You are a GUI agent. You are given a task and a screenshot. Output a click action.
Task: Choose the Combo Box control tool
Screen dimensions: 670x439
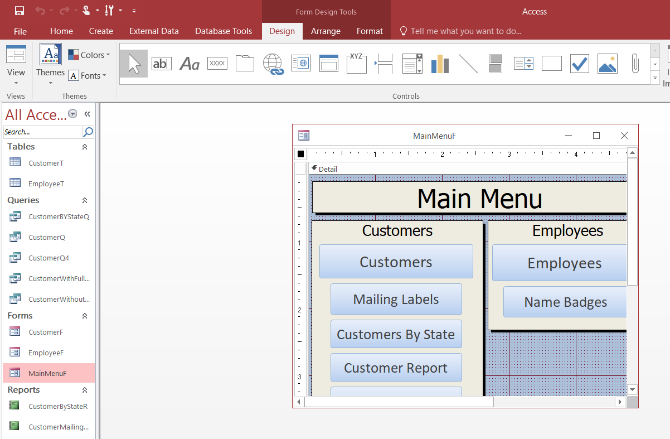point(412,63)
